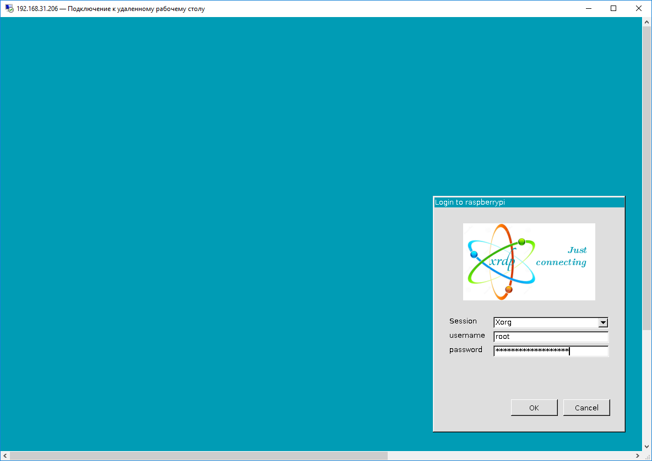This screenshot has height=461, width=652.
Task: Open the Remote Desktop system menu icon
Action: [x=9, y=8]
